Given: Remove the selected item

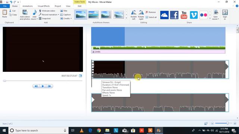Looking at the screenshot, I should (x=150, y=12).
